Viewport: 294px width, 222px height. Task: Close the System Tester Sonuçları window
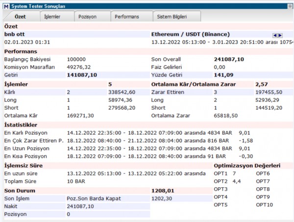coord(290,6)
